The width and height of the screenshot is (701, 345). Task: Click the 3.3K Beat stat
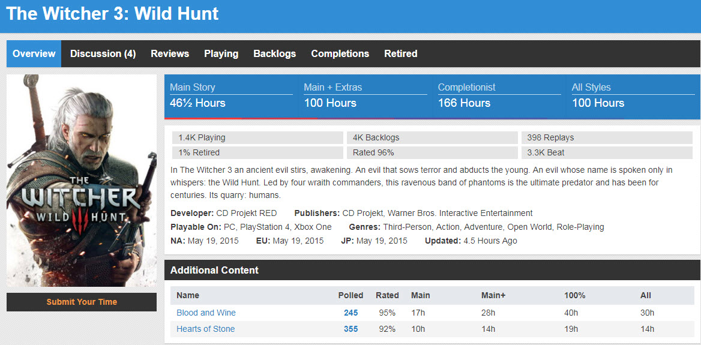click(x=607, y=152)
